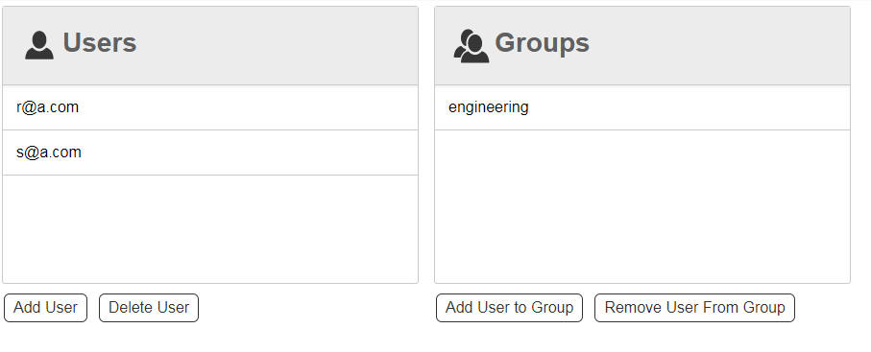Click the blank right end of the s@a.com row
Viewport: 871px width, 352px height.
pyautogui.click(x=333, y=153)
